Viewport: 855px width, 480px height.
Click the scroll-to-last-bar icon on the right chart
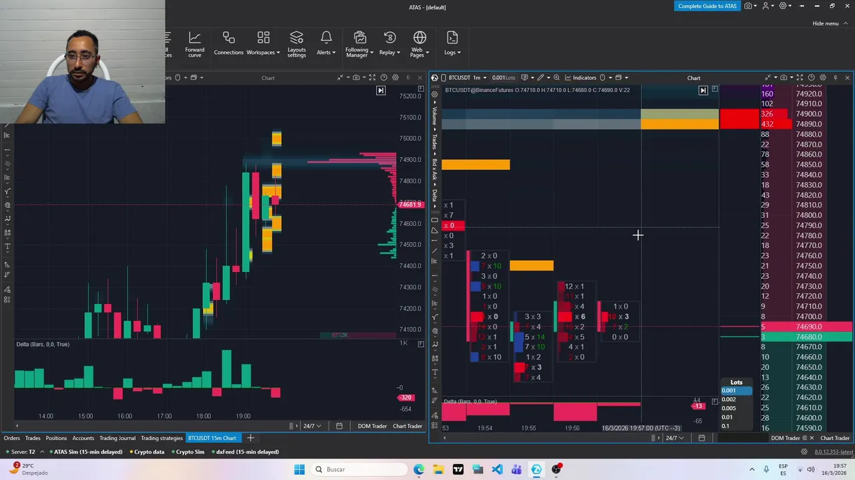pyautogui.click(x=703, y=90)
